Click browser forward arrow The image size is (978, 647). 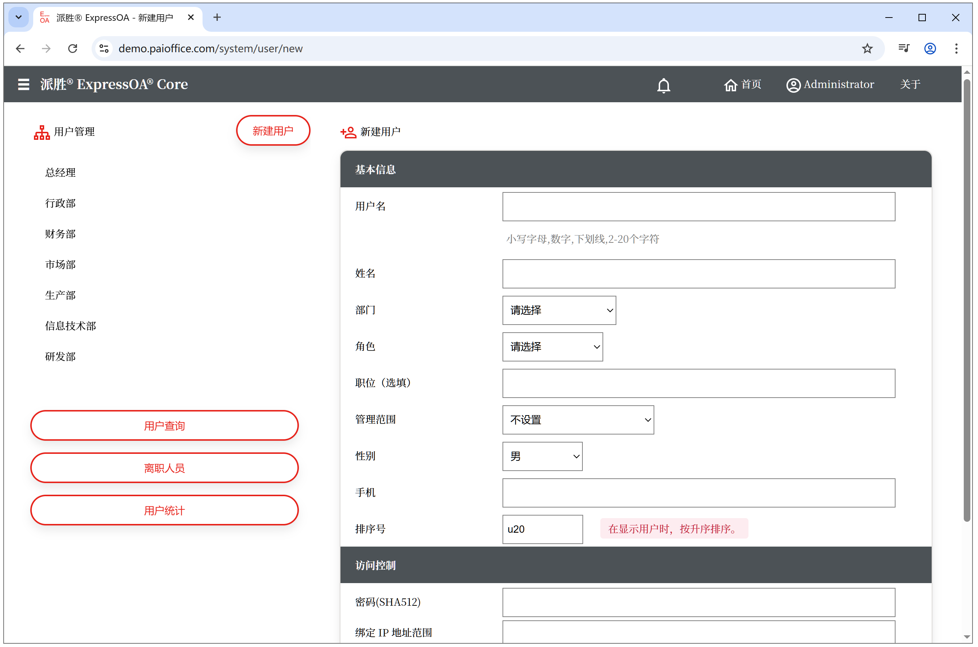click(46, 49)
